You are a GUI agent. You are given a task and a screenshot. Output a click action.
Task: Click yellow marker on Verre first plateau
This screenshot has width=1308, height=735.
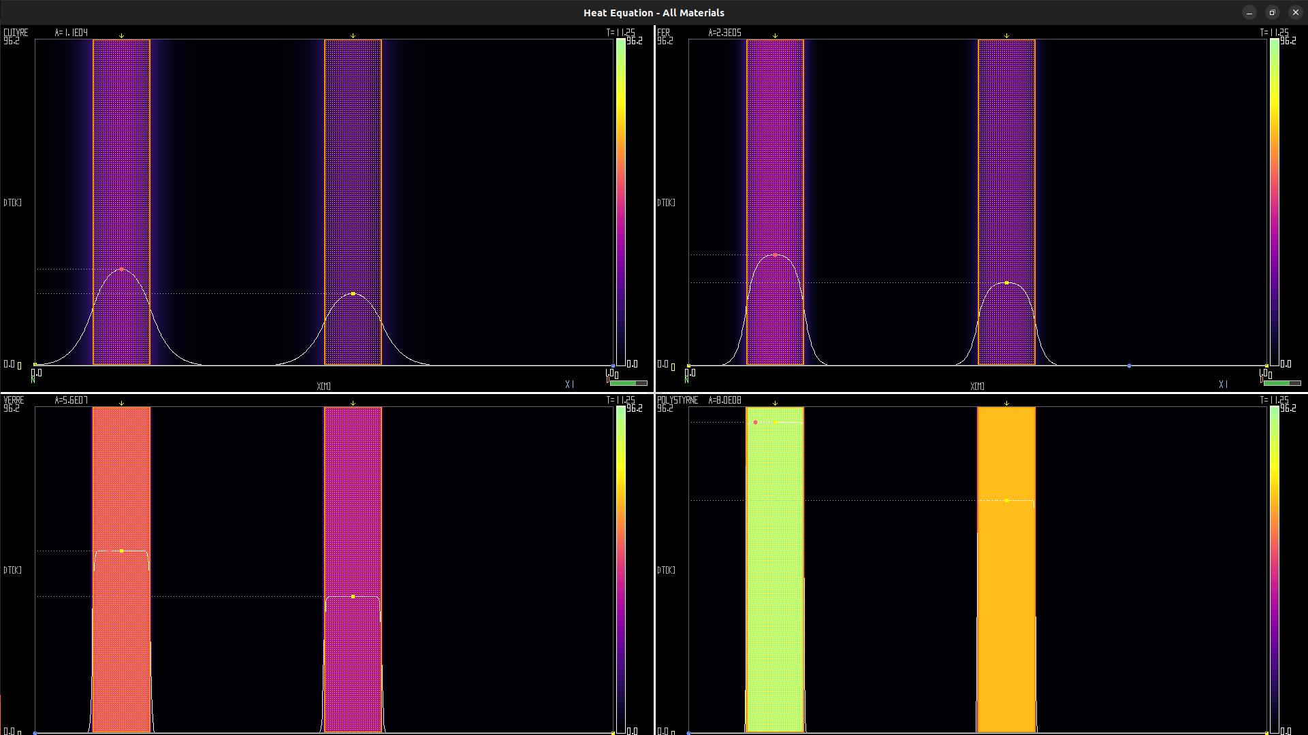pos(121,551)
